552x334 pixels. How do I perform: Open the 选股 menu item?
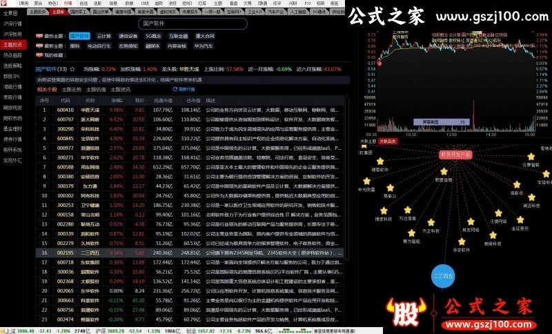[97, 3]
